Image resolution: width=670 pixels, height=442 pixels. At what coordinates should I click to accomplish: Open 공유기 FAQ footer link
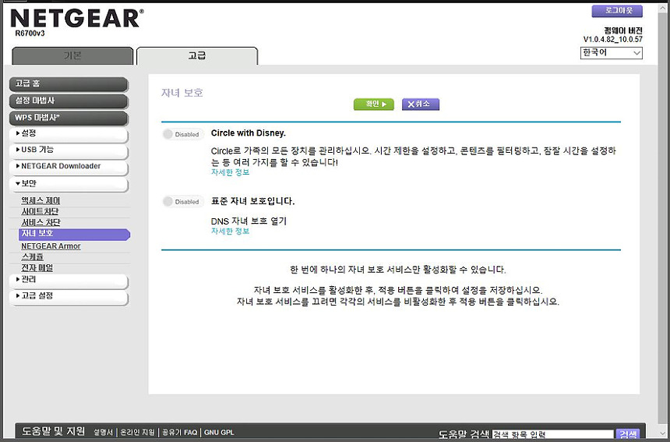pos(179,432)
